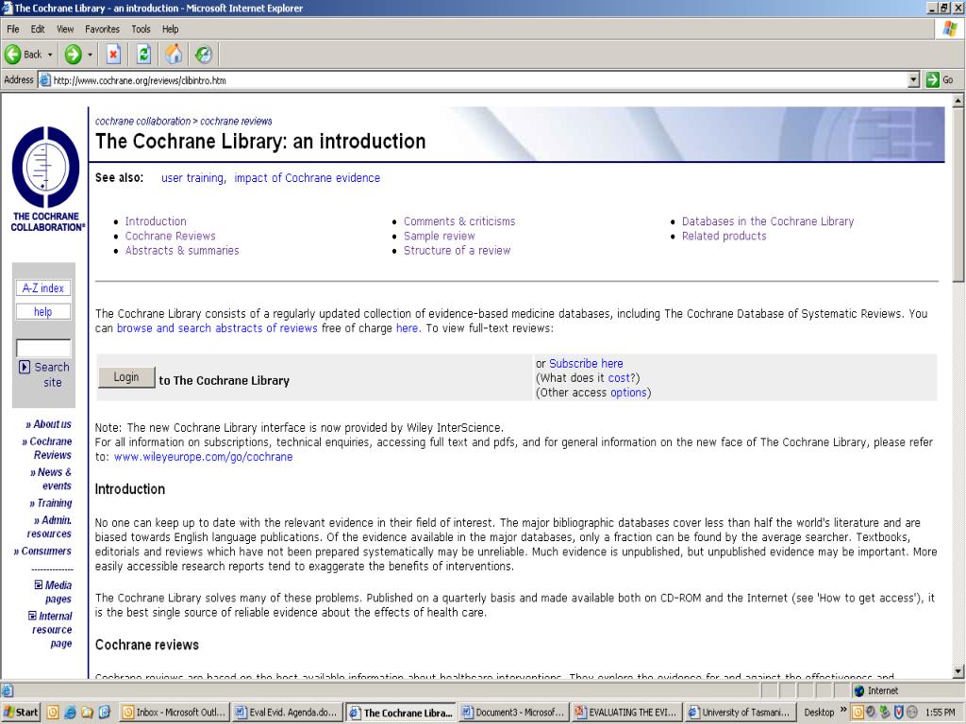Click the A-Z index sidebar button
The image size is (966, 724).
43,288
